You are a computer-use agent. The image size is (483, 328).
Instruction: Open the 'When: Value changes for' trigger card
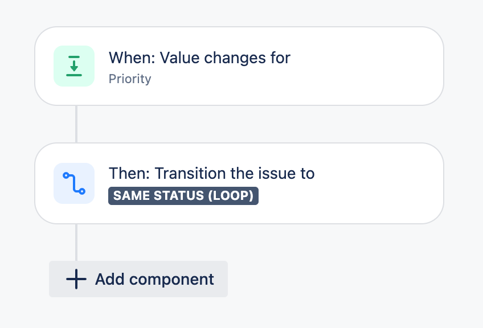[239, 66]
